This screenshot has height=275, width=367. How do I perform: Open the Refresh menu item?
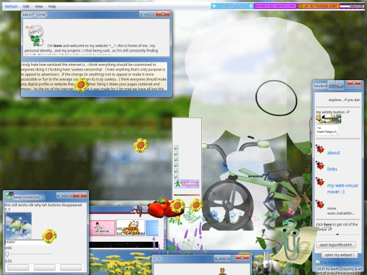(x=12, y=7)
